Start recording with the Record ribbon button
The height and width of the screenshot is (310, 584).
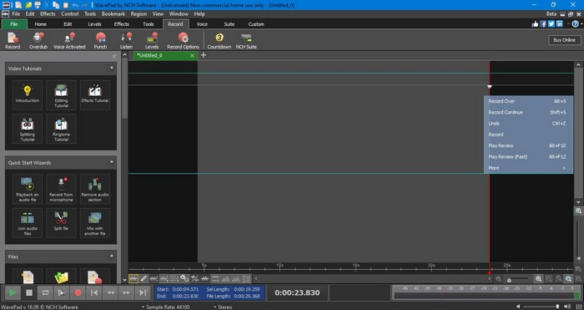click(x=13, y=41)
